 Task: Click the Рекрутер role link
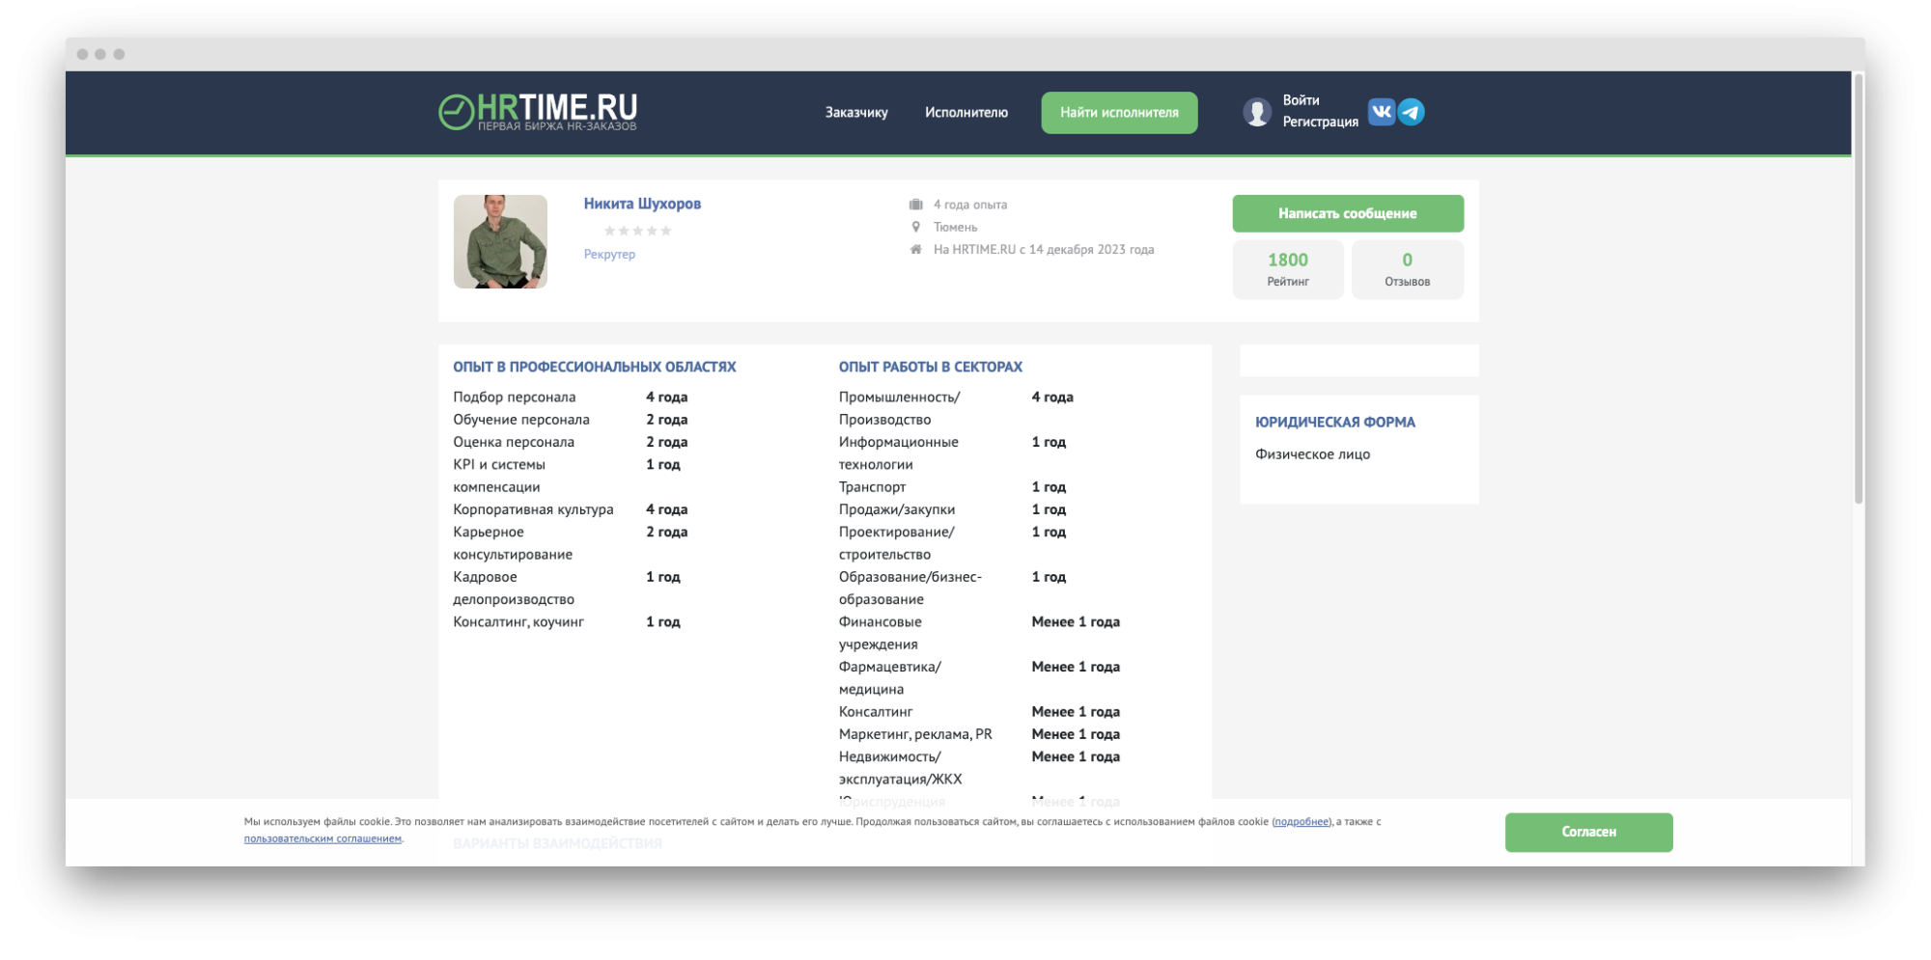click(609, 254)
